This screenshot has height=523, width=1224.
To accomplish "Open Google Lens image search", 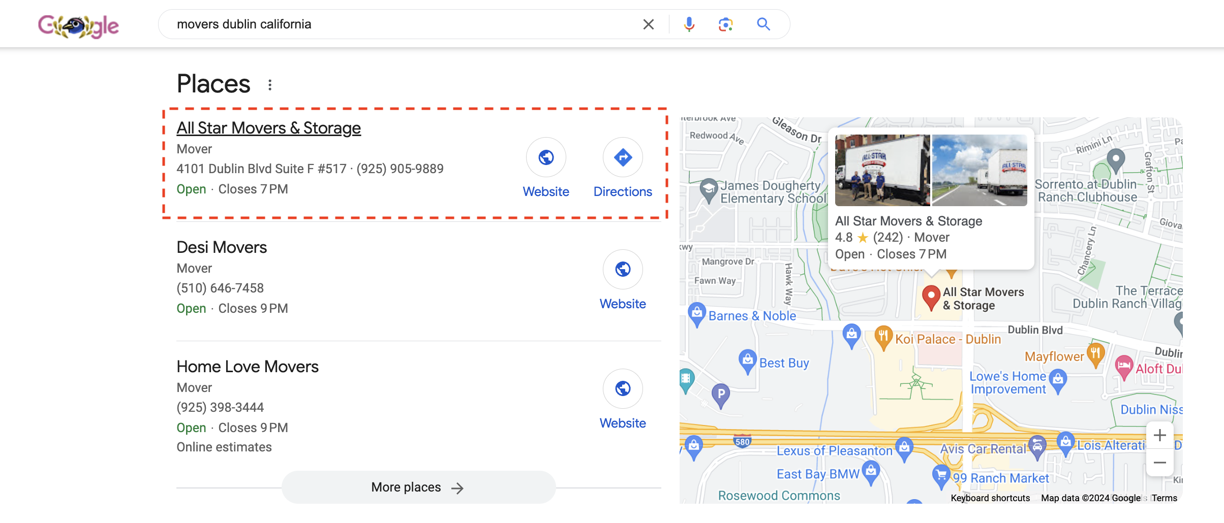I will 725,24.
